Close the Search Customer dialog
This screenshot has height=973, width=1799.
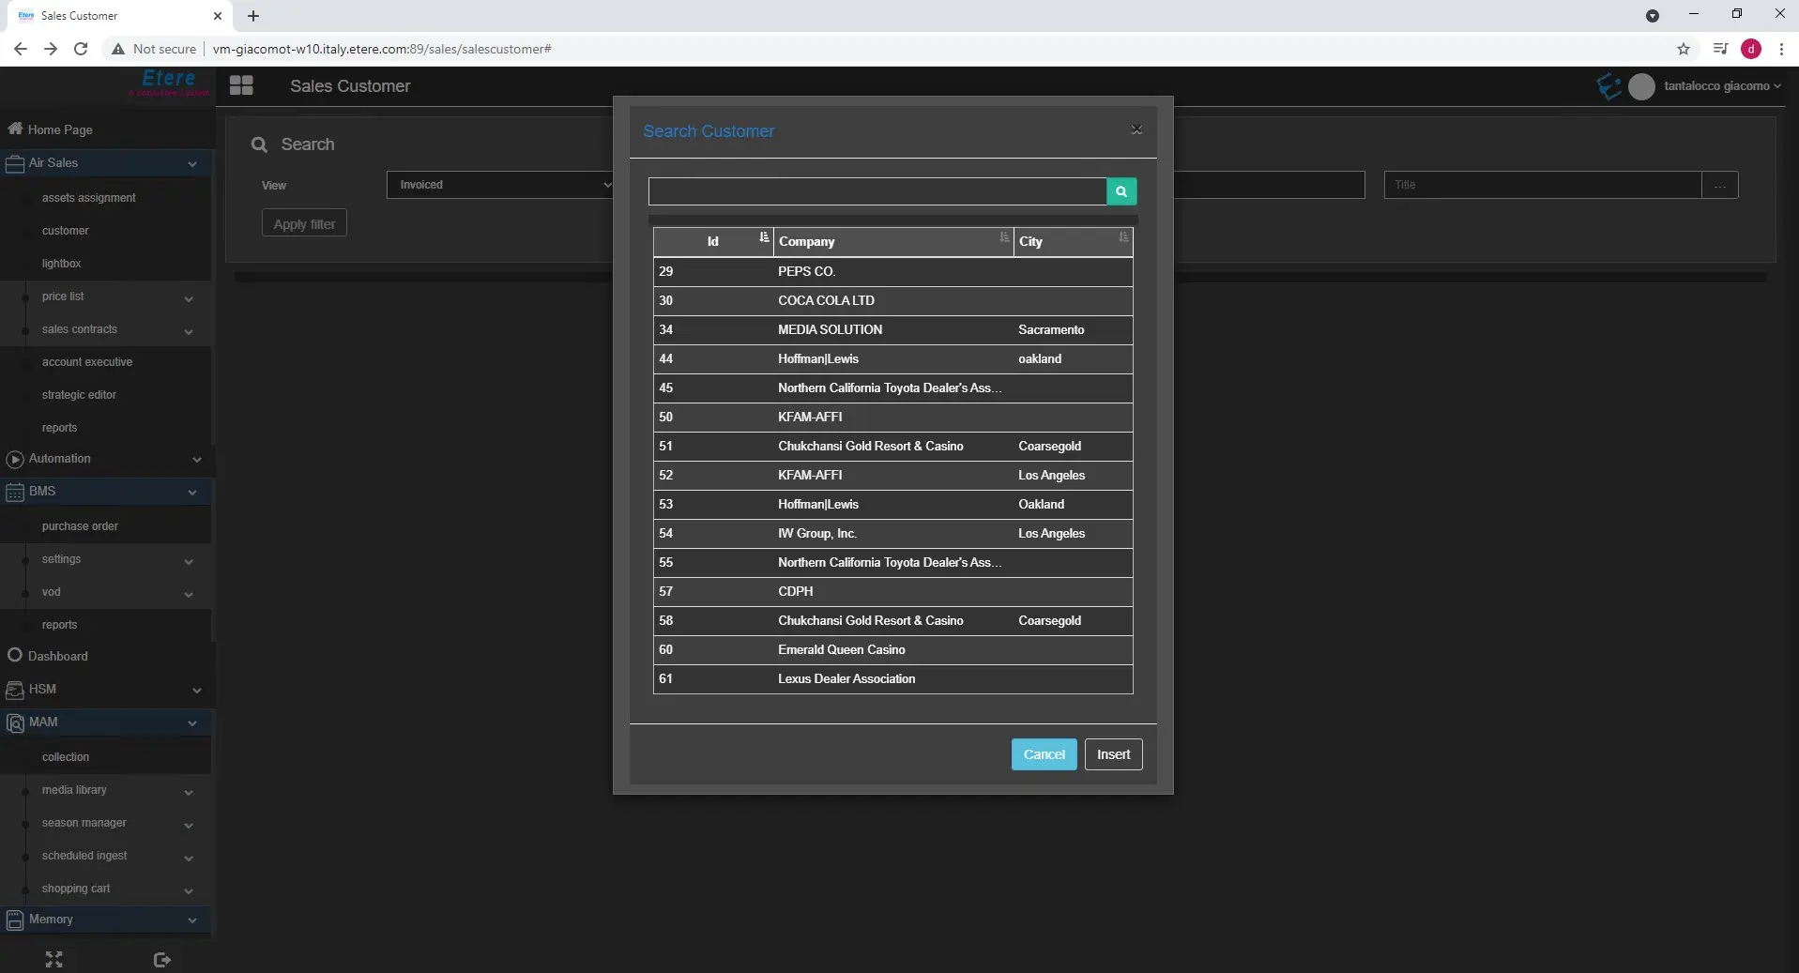click(1136, 130)
